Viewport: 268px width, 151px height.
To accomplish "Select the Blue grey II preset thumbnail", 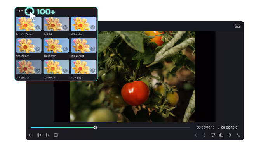I will tap(84, 67).
